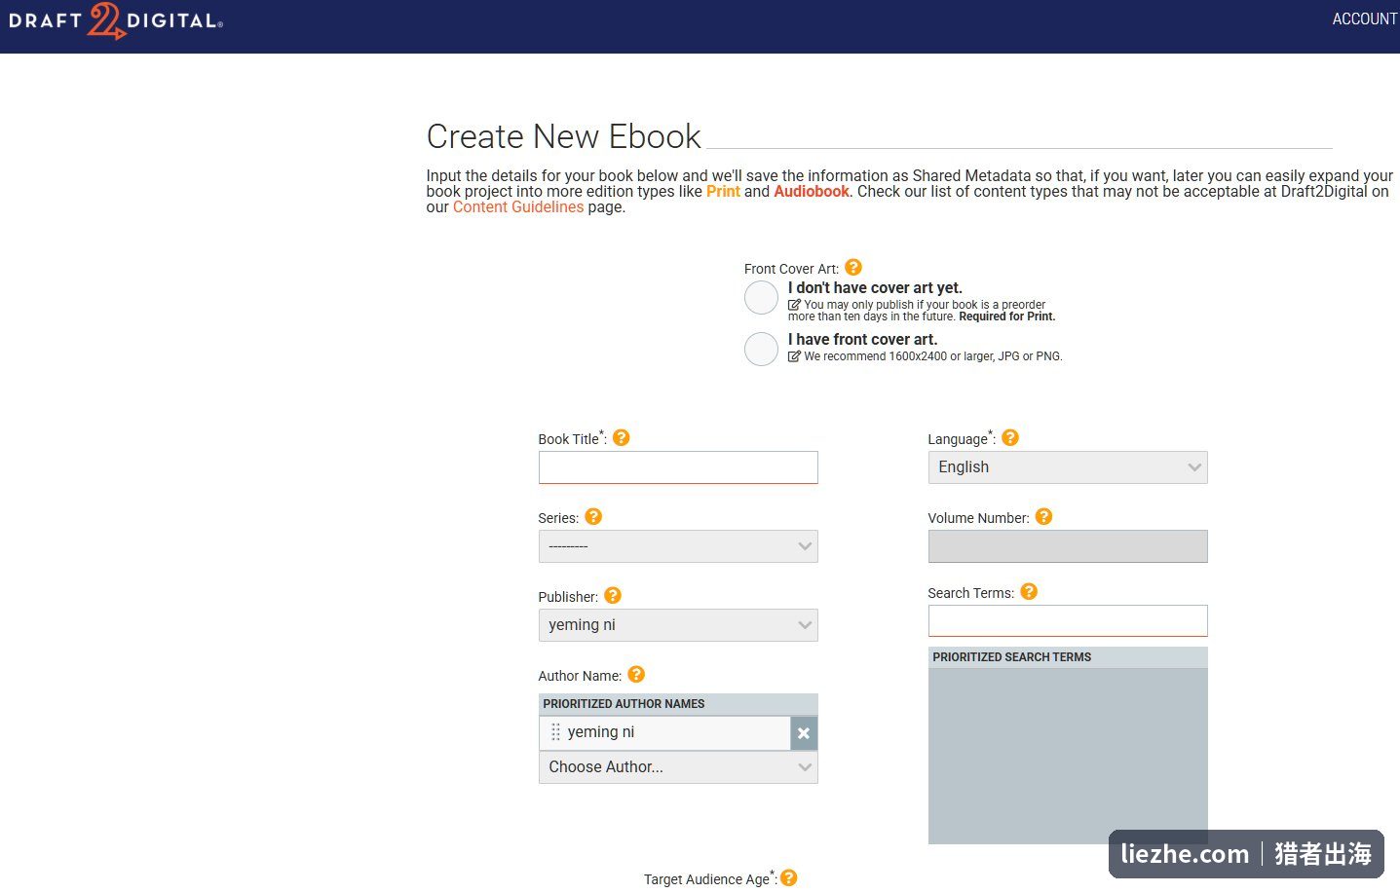
Task: Expand the Series dropdown
Action: tap(678, 546)
